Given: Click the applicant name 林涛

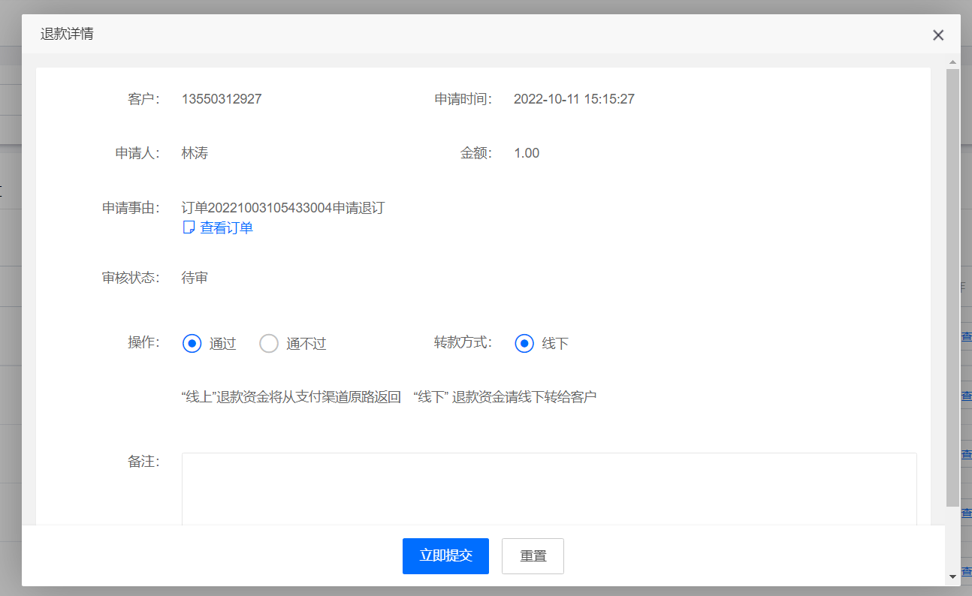Looking at the screenshot, I should [x=195, y=153].
